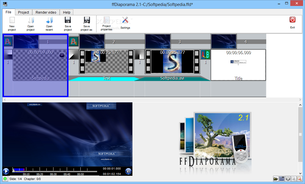
Task: Click the green status indicator
Action: pyautogui.click(x=5, y=179)
